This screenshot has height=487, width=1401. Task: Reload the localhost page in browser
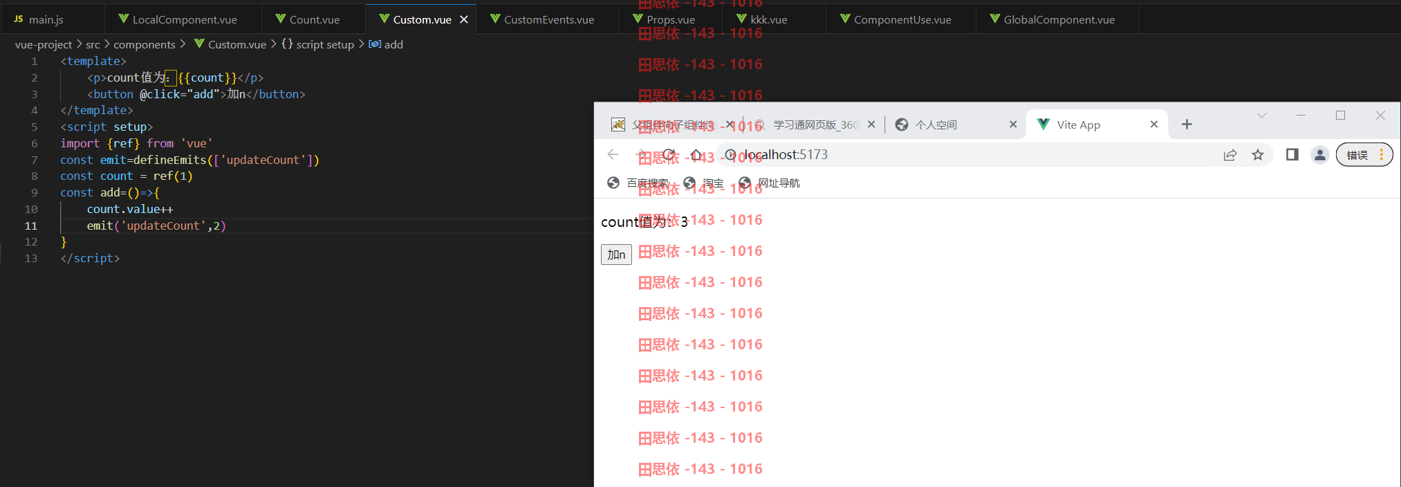[x=668, y=154]
